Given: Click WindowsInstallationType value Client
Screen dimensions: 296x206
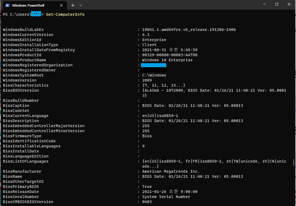Looking at the screenshot, I should coord(149,45).
